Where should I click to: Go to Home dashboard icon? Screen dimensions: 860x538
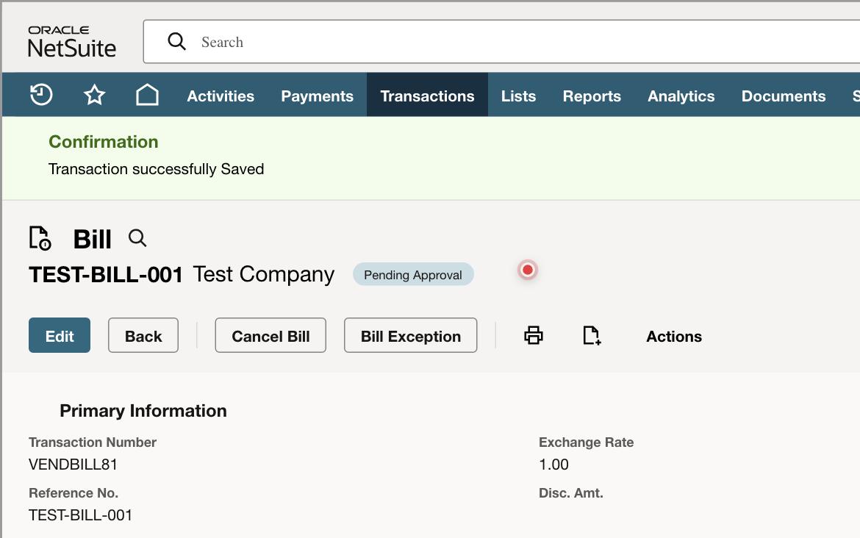tap(147, 95)
